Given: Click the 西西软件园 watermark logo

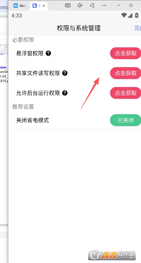Looking at the screenshot, I should tap(112, 255).
